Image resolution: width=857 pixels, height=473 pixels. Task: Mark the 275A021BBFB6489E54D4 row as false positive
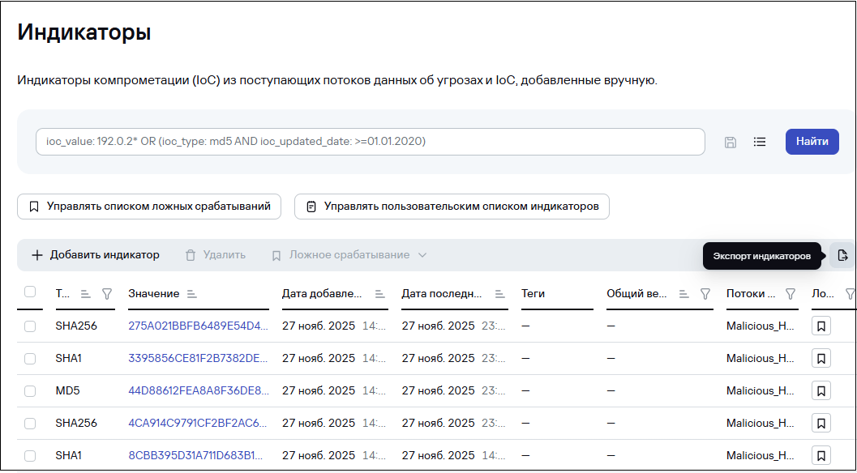click(821, 326)
